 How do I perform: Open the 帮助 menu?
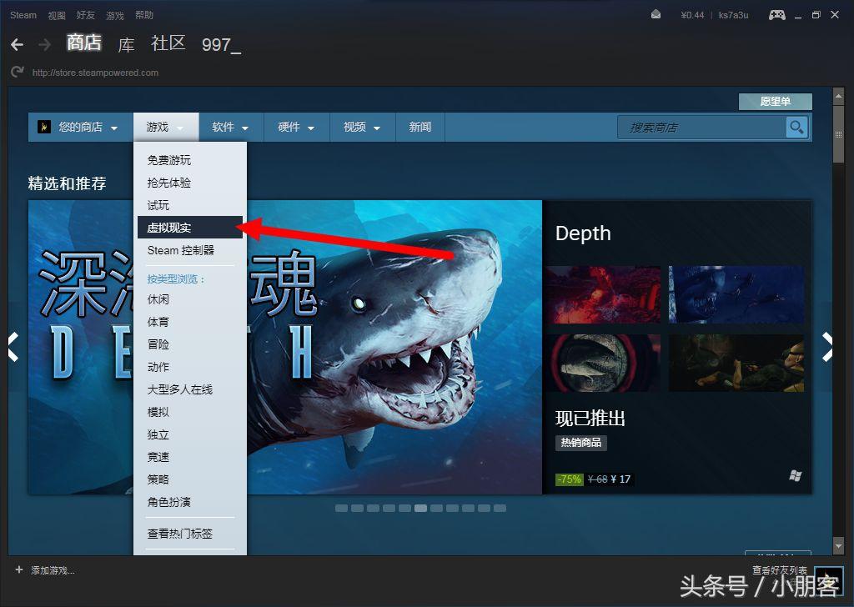[144, 15]
